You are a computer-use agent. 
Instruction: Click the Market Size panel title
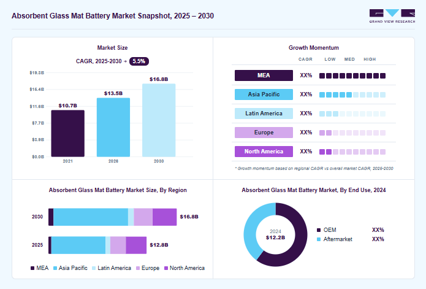click(x=113, y=48)
